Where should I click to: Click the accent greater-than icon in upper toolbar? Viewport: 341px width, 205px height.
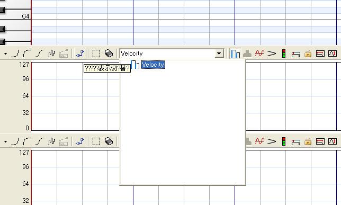(x=272, y=54)
